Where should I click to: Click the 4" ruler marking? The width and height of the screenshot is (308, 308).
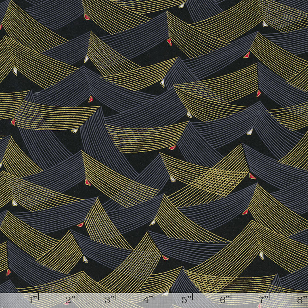point(147,300)
